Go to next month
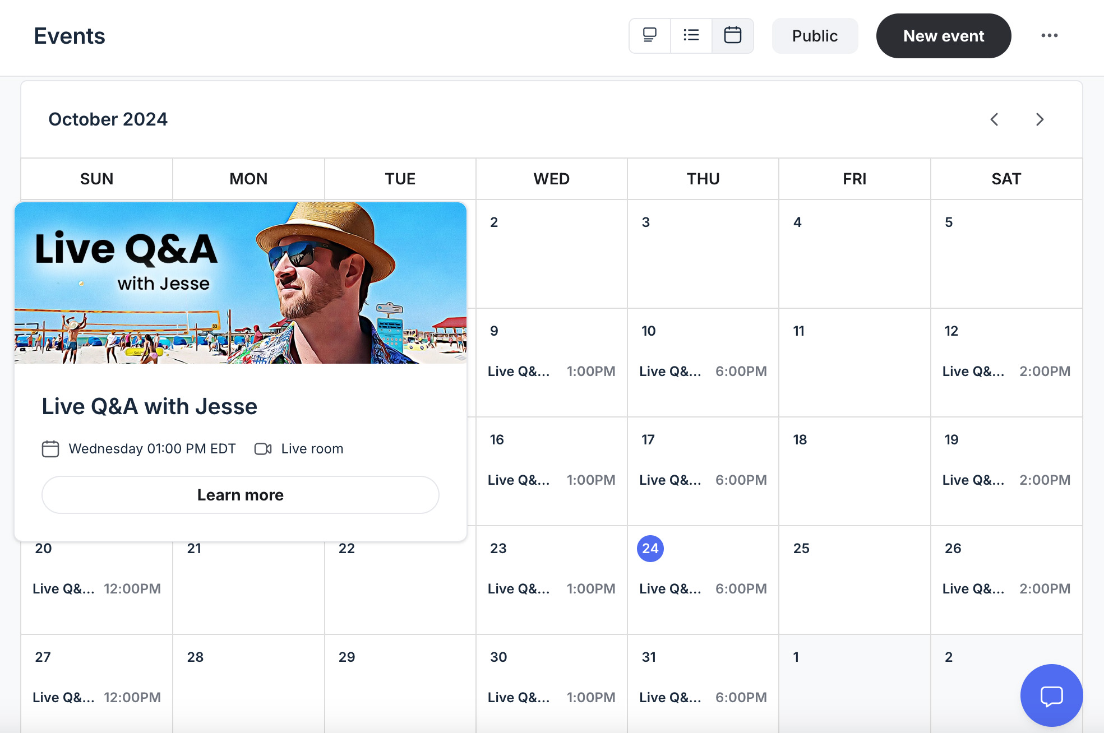This screenshot has width=1104, height=733. 1040,119
